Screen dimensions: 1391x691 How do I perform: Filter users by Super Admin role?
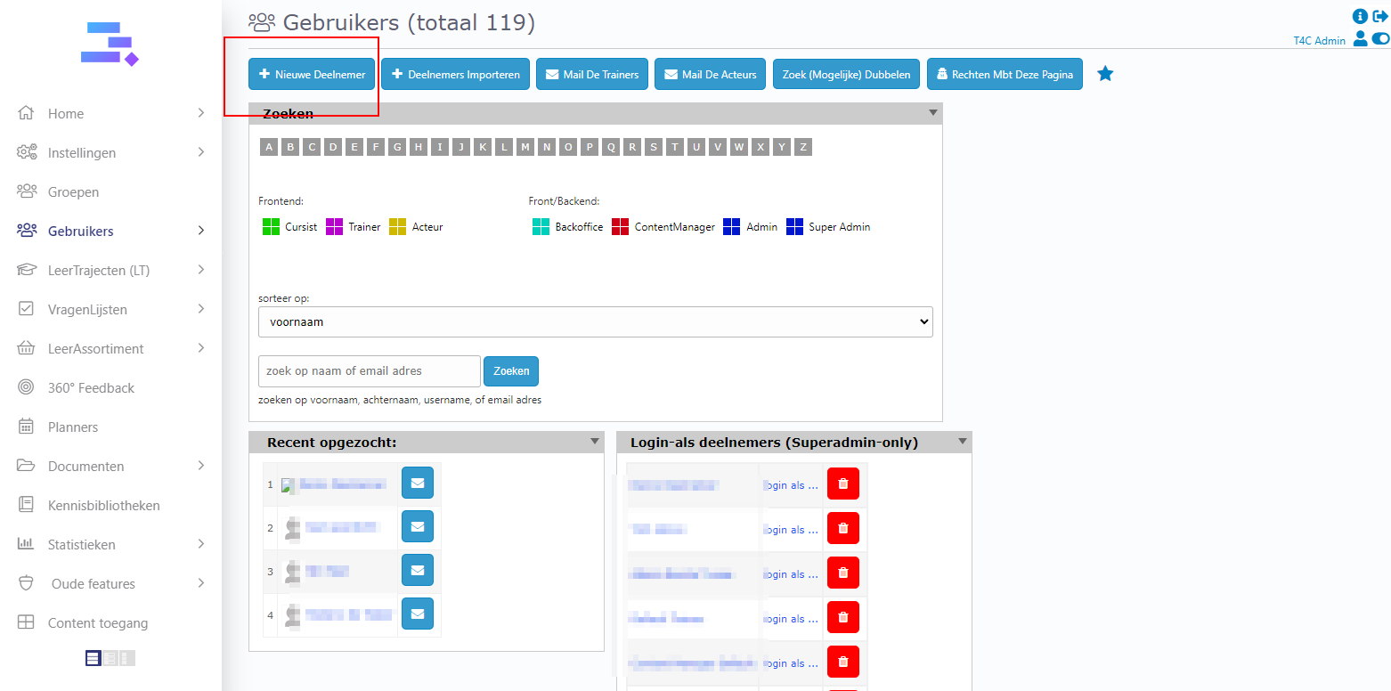794,227
